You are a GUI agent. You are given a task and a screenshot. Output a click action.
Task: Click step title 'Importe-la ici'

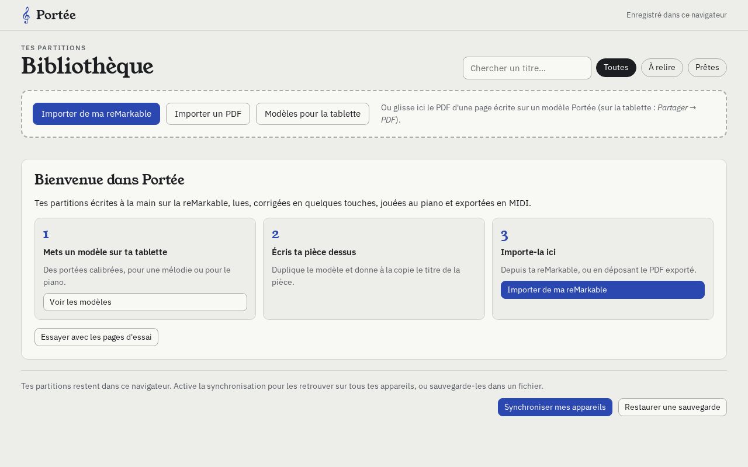pyautogui.click(x=528, y=252)
